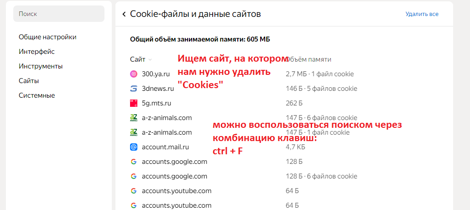Open Интерфейс settings section
The width and height of the screenshot is (470, 210).
(37, 52)
